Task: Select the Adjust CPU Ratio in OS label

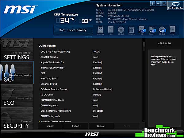Action: (x=52, y=62)
